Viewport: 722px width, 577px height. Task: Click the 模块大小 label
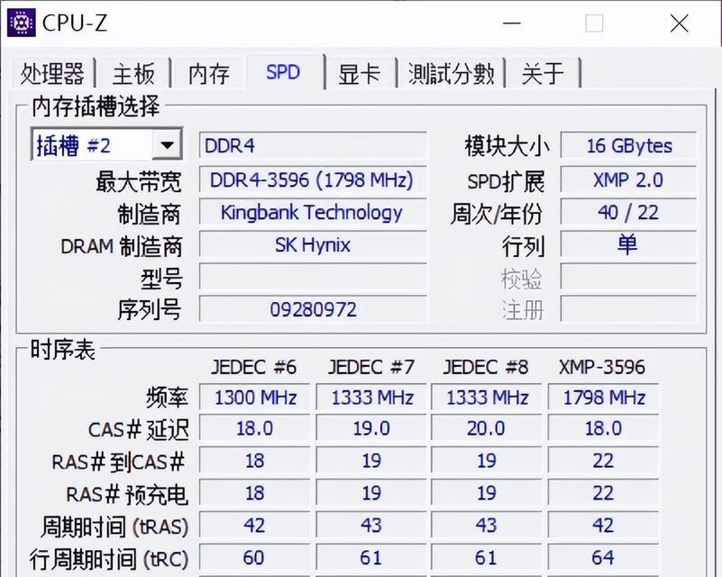point(507,146)
